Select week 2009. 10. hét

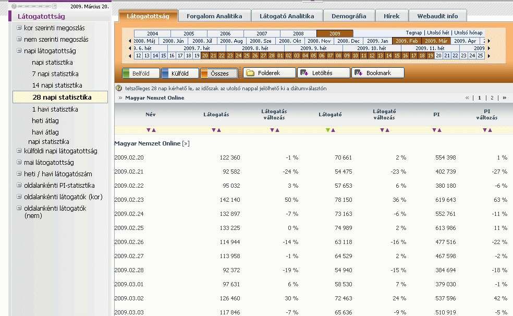tap(372, 48)
